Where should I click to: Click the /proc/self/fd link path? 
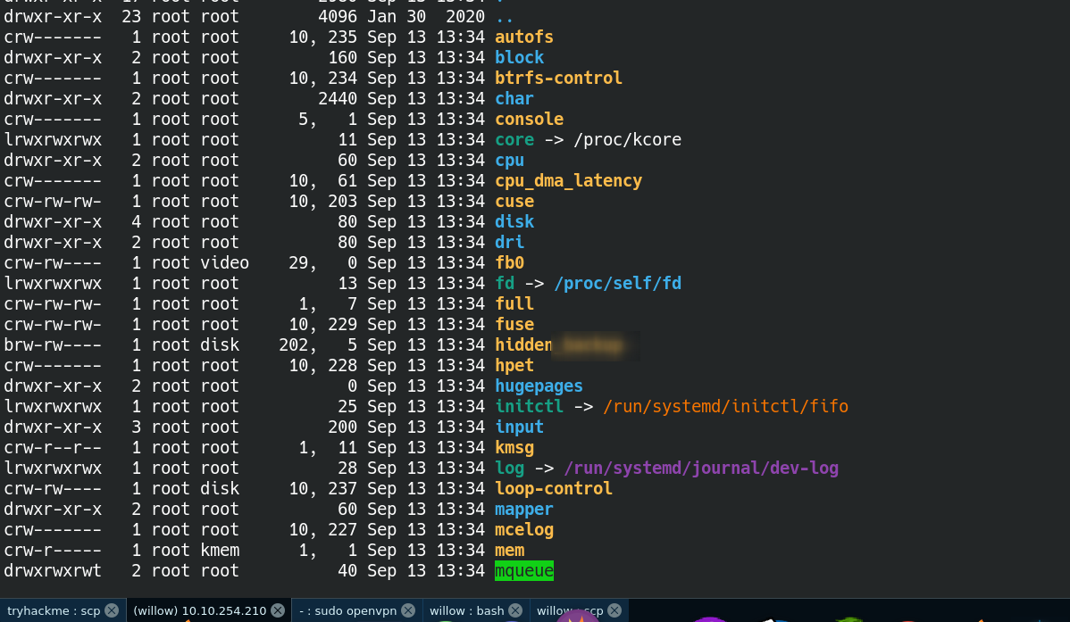617,284
